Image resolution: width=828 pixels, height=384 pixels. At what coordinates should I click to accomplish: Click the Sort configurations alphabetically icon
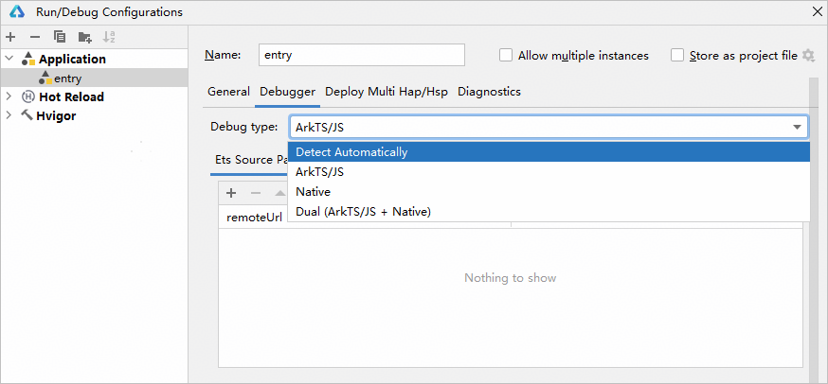109,37
